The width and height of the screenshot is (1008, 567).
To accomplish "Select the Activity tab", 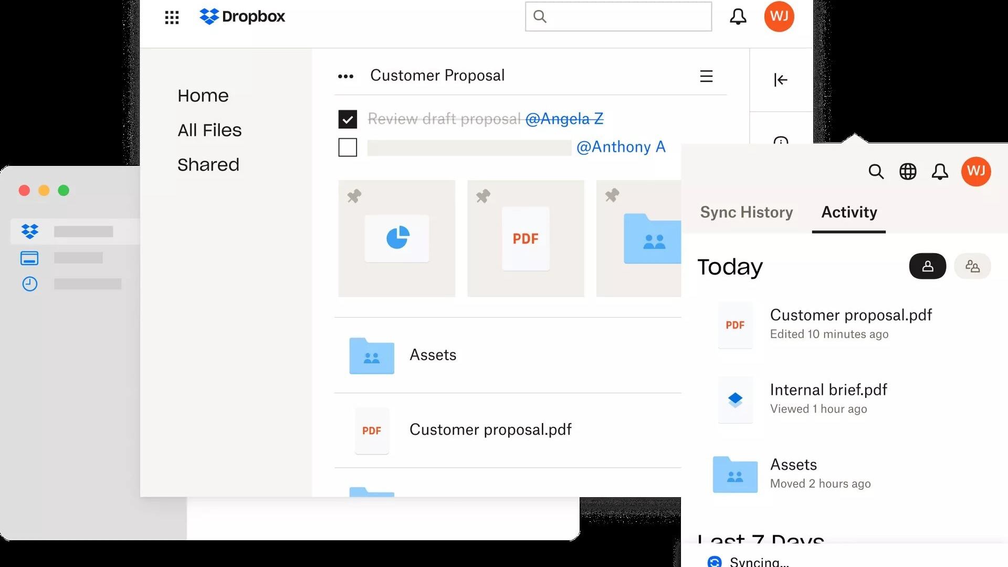I will click(x=849, y=212).
